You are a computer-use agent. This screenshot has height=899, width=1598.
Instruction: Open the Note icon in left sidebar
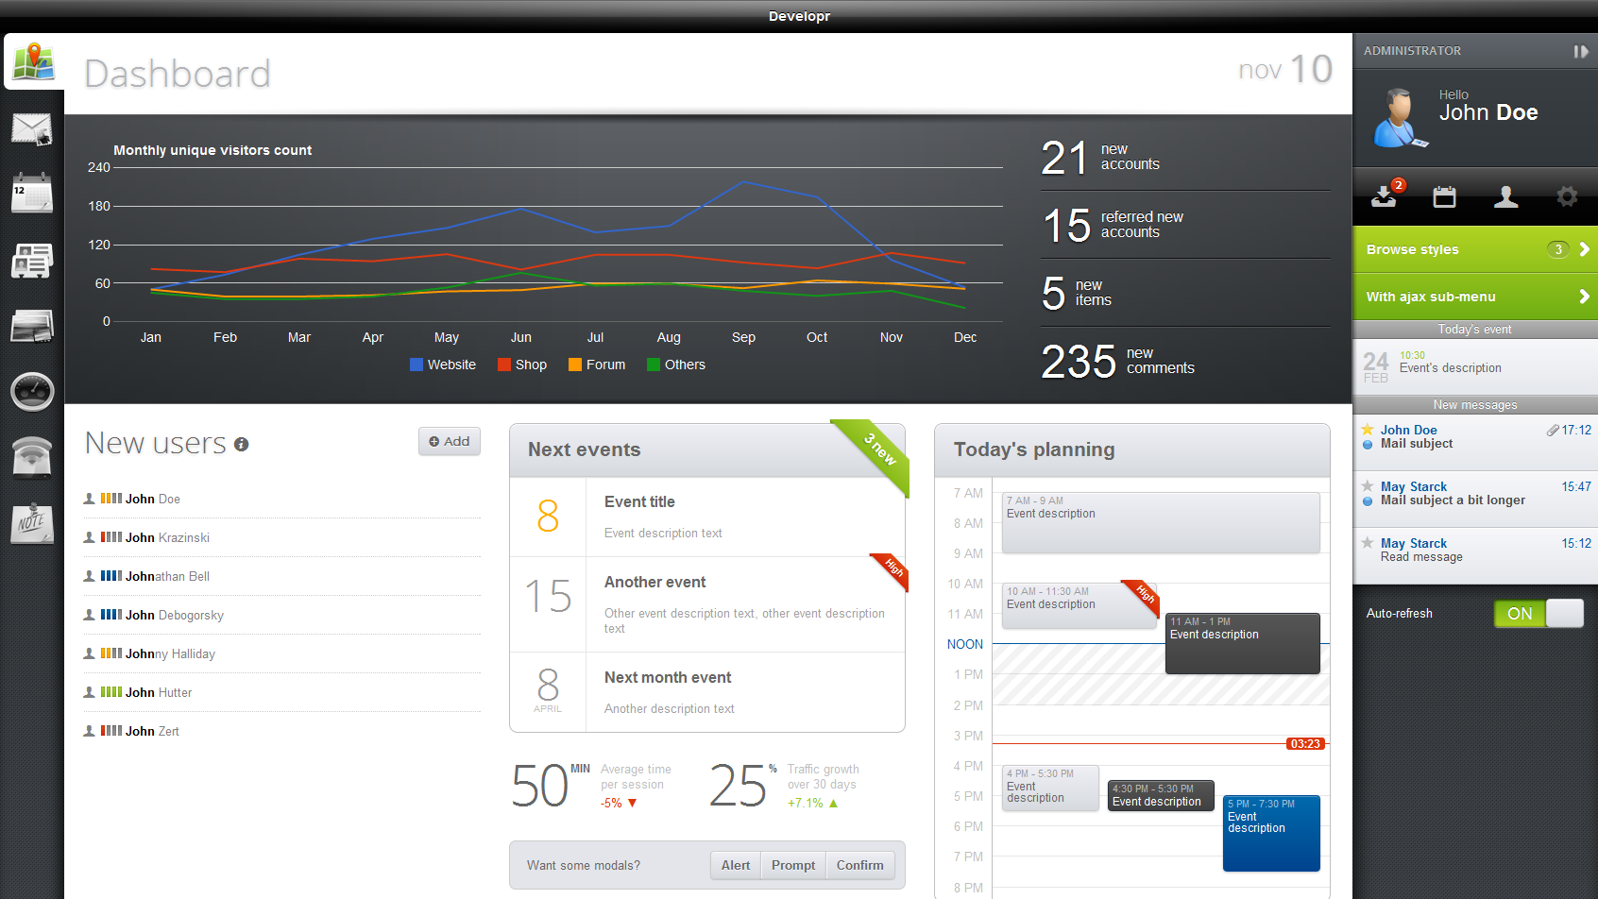pyautogui.click(x=32, y=523)
